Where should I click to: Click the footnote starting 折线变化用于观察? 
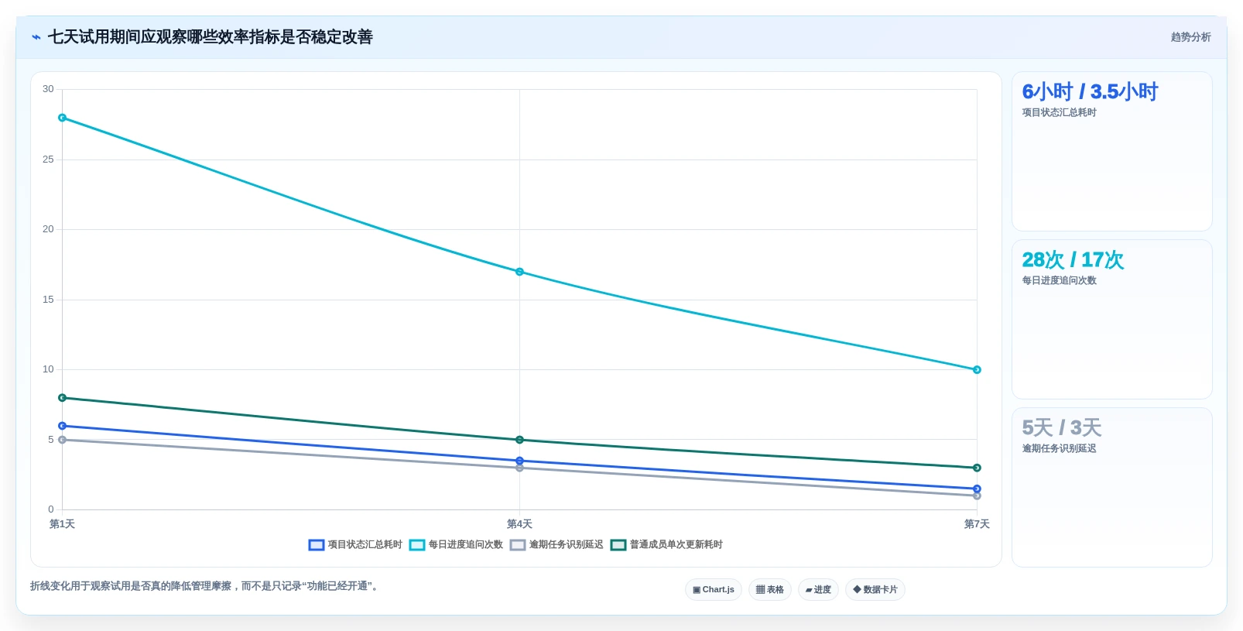pyautogui.click(x=205, y=586)
